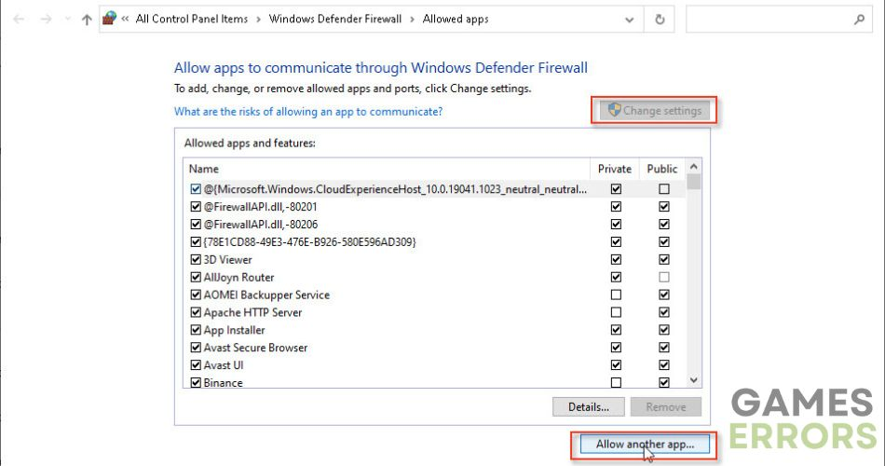The height and width of the screenshot is (466, 885).
Task: Click the Details button
Action: (x=589, y=406)
